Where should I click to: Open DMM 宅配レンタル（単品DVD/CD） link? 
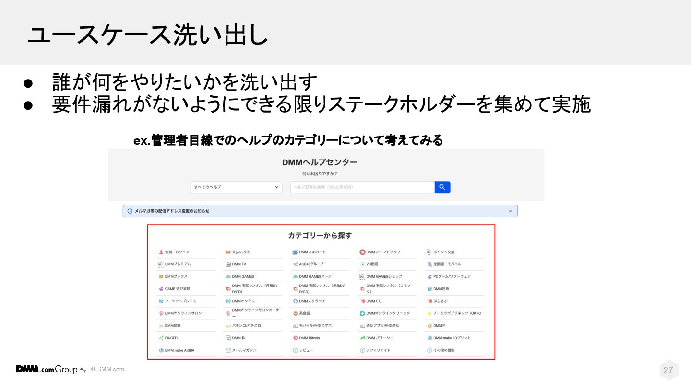322,289
